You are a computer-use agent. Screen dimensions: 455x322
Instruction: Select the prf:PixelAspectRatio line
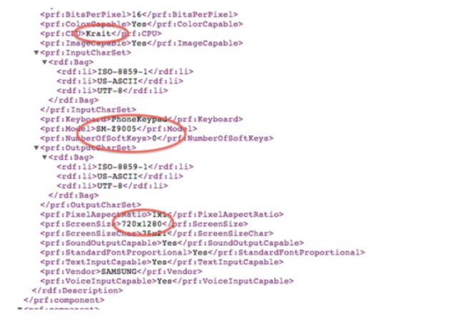click(x=162, y=215)
